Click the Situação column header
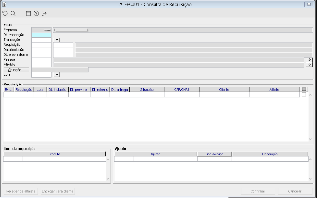 coord(147,90)
